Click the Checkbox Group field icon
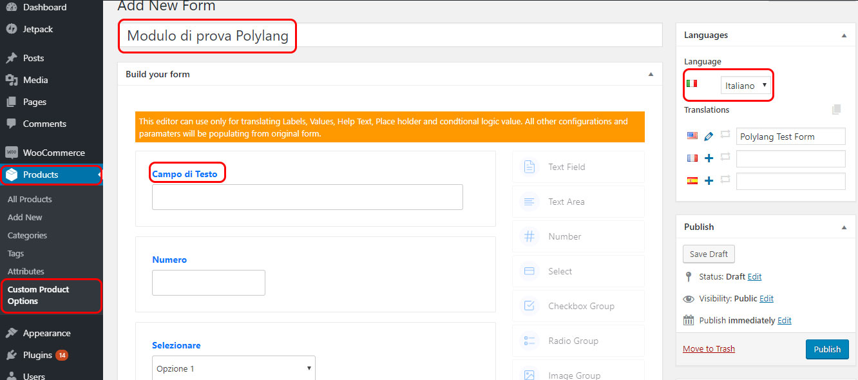Viewport: 858px width, 380px height. [x=529, y=306]
